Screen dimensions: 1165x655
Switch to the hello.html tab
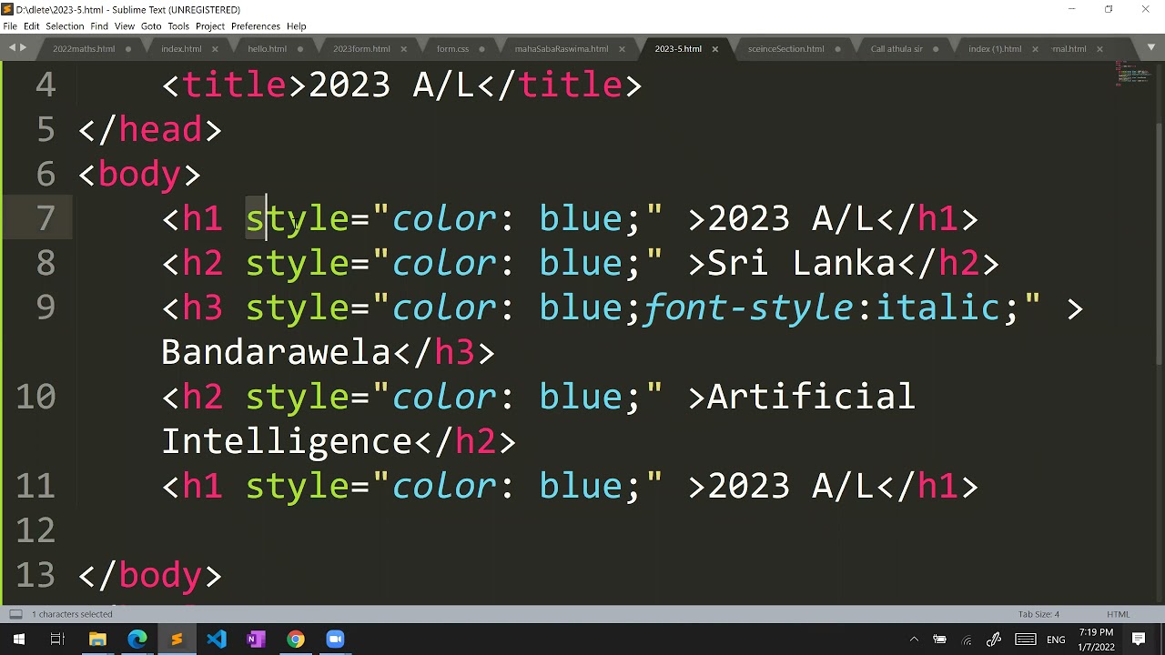pyautogui.click(x=267, y=49)
